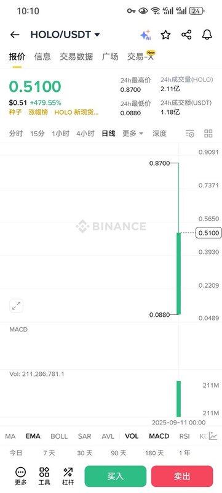Open price alert bell icon
The image size is (222, 493).
click(x=207, y=35)
